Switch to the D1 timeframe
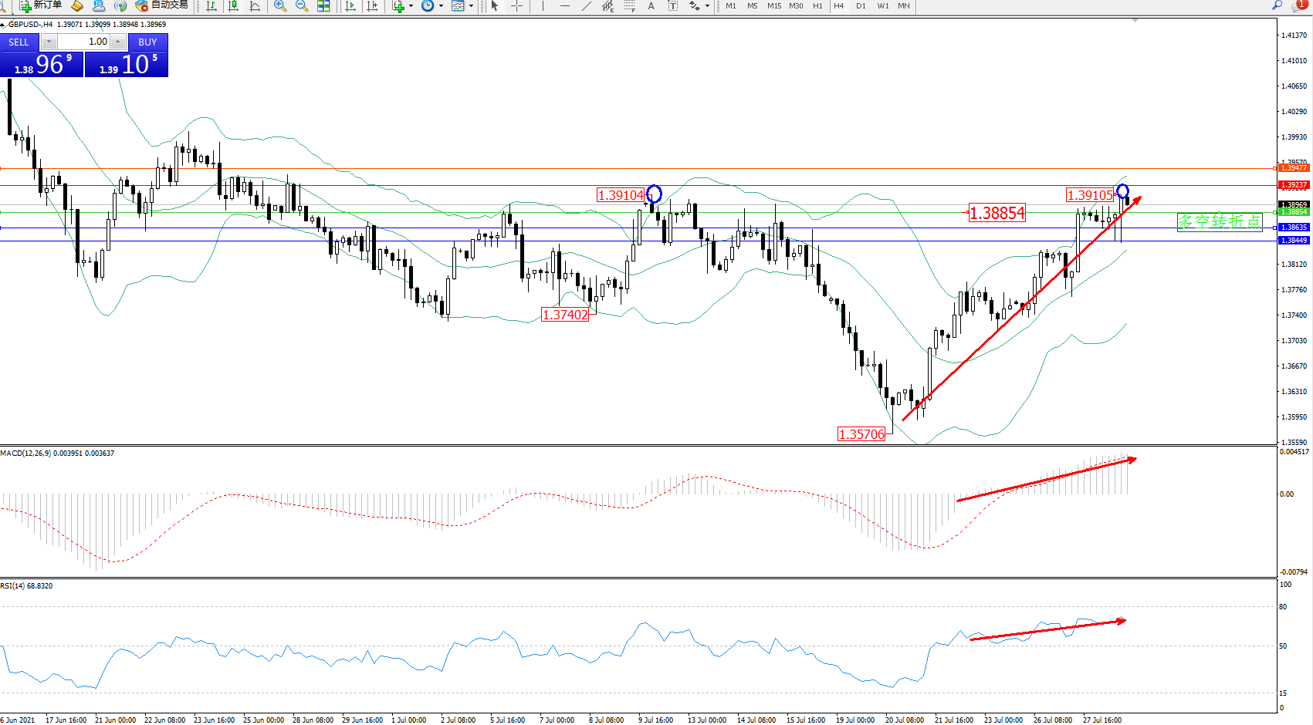The height and width of the screenshot is (725, 1313). (x=861, y=6)
